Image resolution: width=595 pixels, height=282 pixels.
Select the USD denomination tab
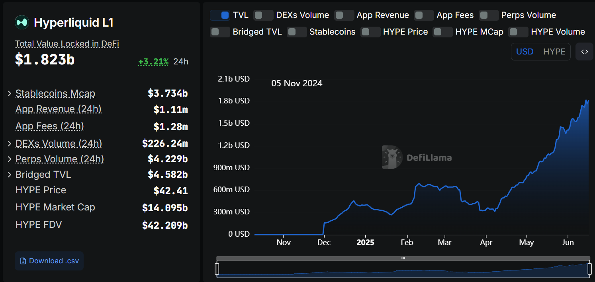pyautogui.click(x=525, y=52)
